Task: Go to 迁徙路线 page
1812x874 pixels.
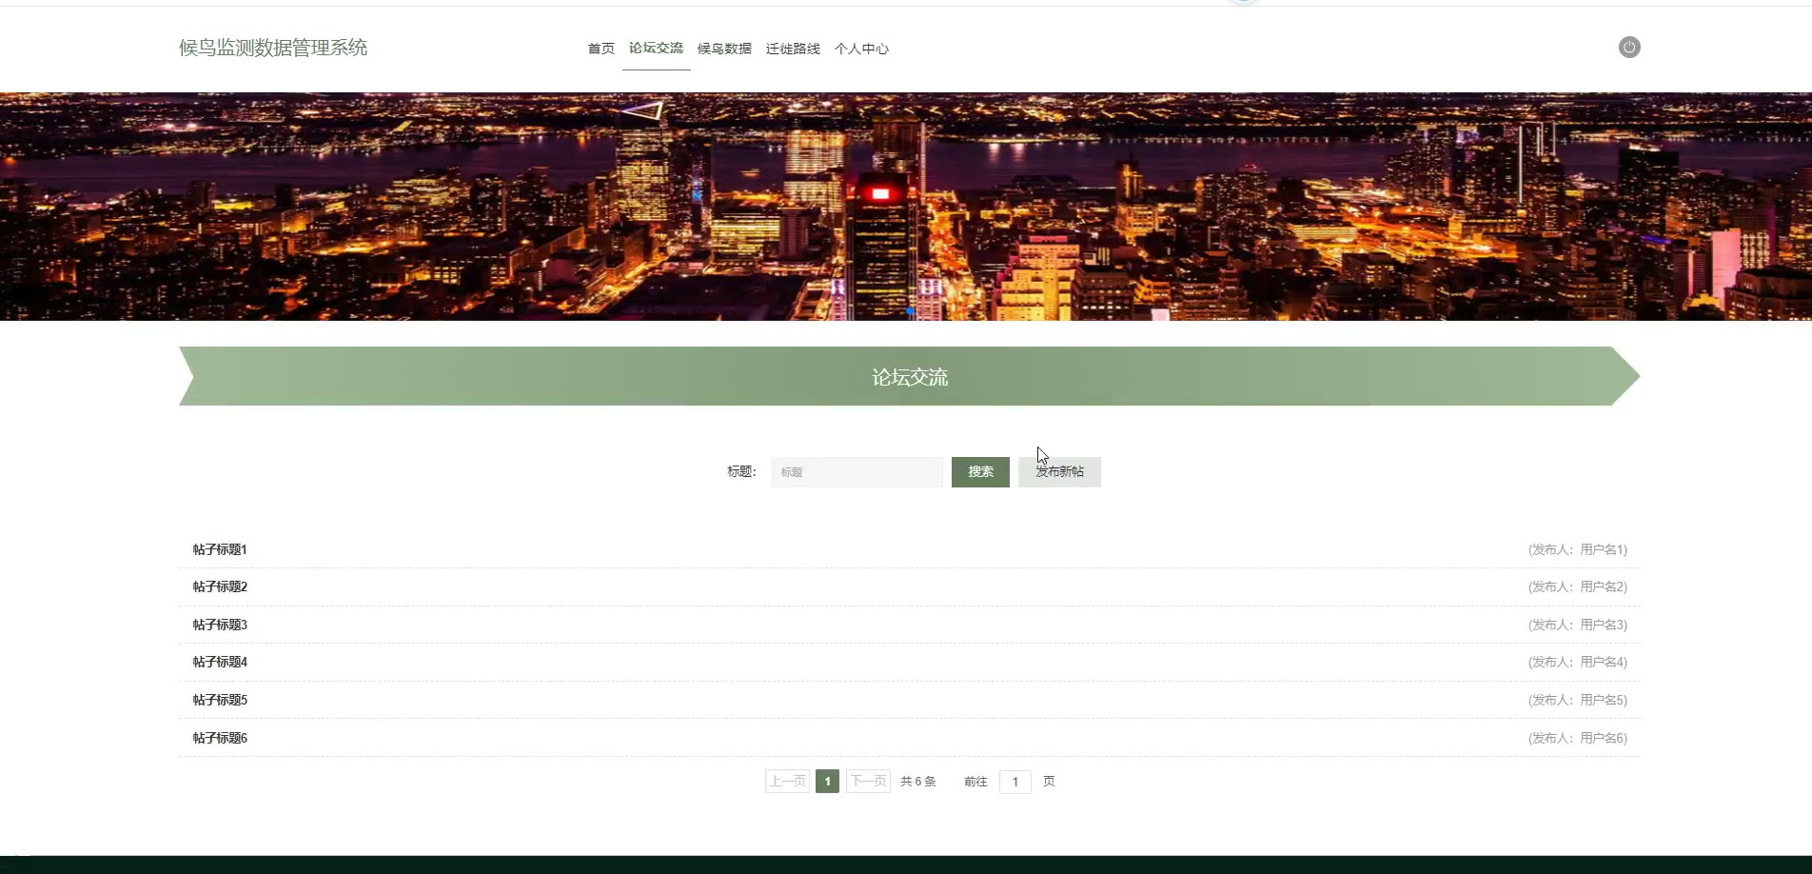Action: click(x=793, y=49)
